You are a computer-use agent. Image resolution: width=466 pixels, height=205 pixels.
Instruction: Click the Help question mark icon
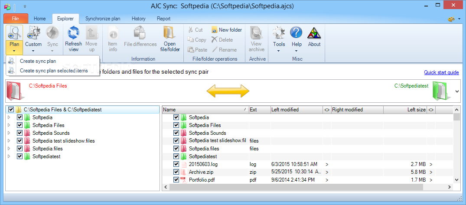point(297,33)
